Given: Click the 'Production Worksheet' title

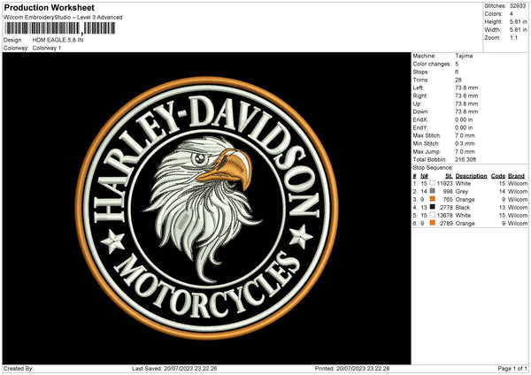Looking at the screenshot, I should tap(49, 7).
